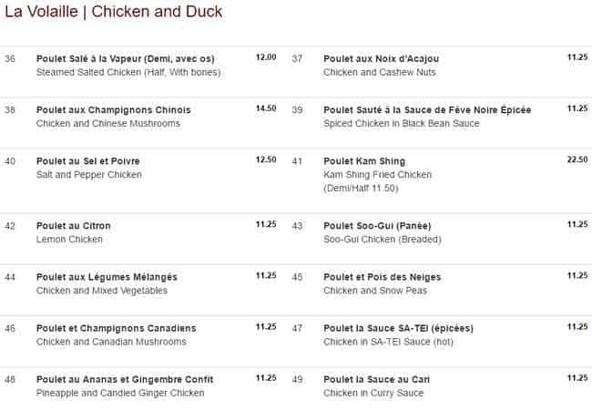Image resolution: width=592 pixels, height=411 pixels.
Task: Choose Poulet aux Légumes Mélangés
Action: pos(107,276)
